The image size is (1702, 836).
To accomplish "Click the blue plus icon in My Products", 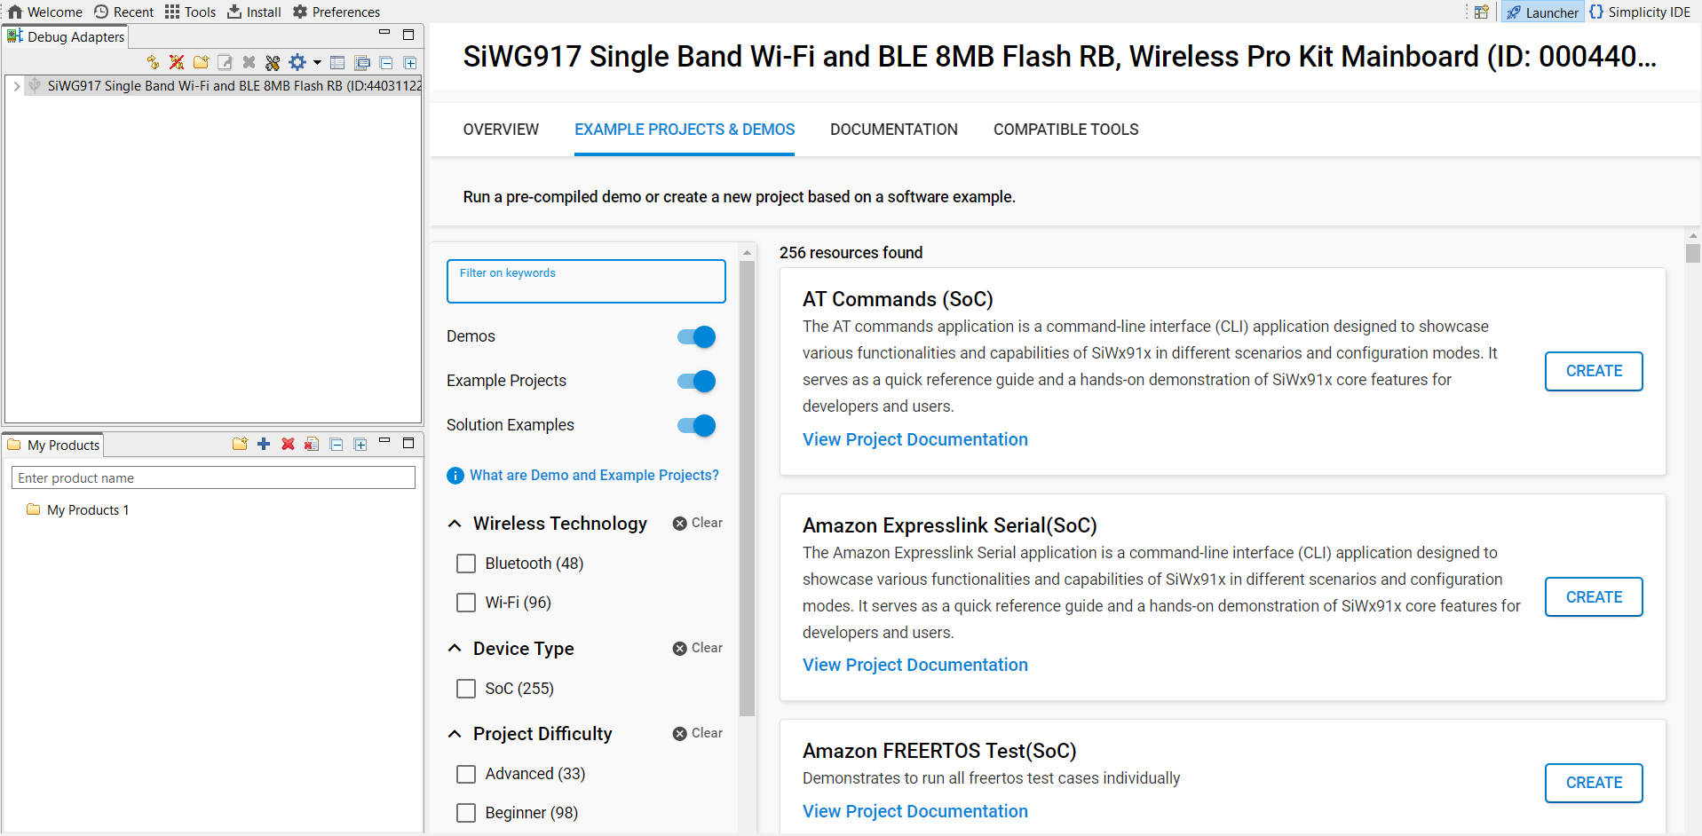I will pyautogui.click(x=264, y=444).
